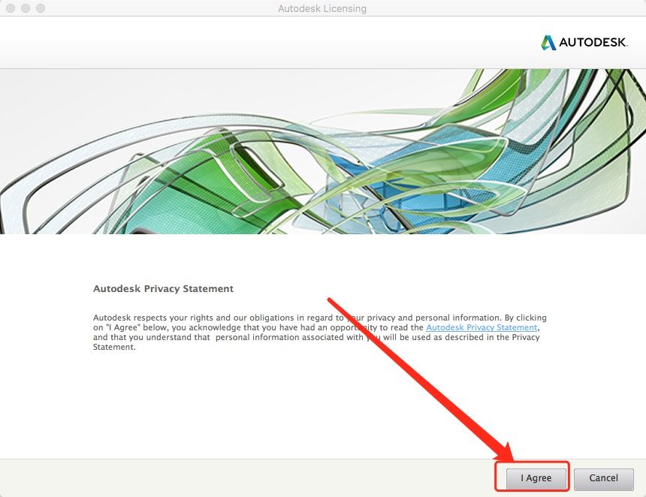This screenshot has height=497, width=646.
Task: Click the Autodesk logo in the header
Action: [584, 43]
